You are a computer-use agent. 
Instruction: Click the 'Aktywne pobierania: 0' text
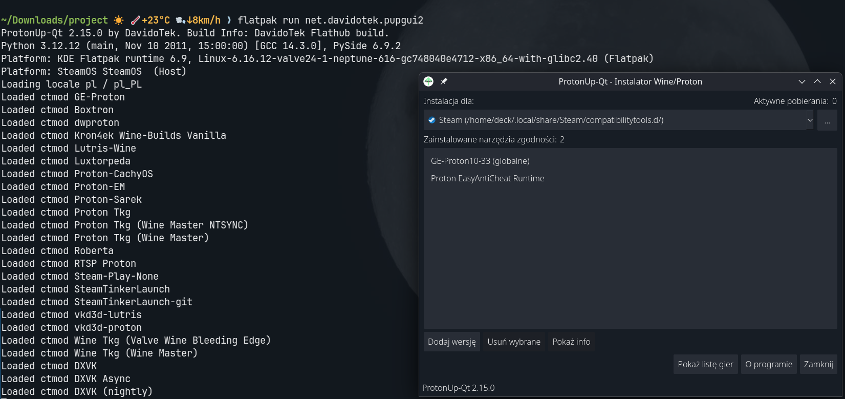tap(795, 101)
